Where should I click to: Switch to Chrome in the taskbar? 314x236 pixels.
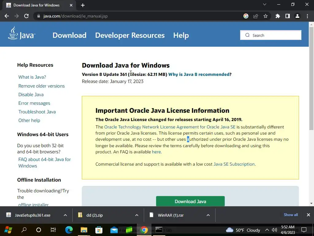coord(144,230)
